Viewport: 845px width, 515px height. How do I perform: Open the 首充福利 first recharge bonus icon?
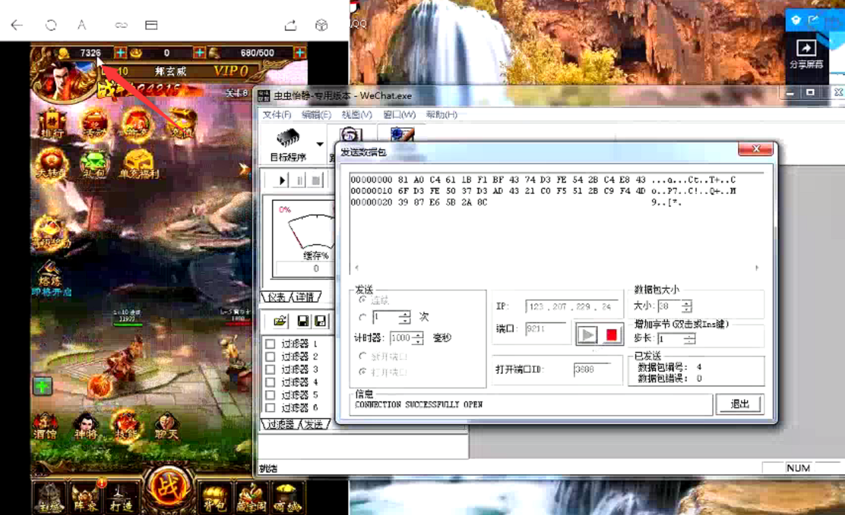coord(139,164)
